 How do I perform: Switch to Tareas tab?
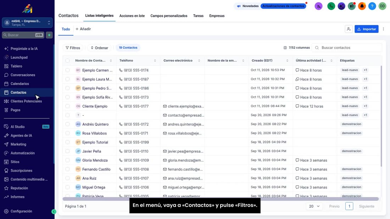pyautogui.click(x=198, y=16)
